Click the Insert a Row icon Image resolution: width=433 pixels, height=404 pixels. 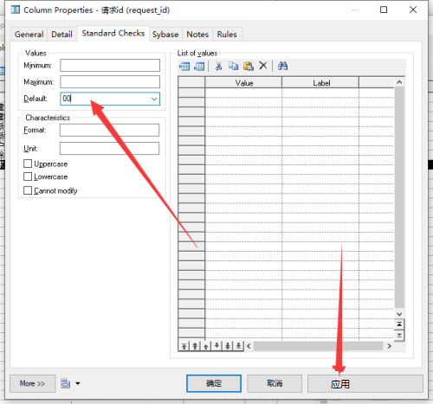pos(184,67)
